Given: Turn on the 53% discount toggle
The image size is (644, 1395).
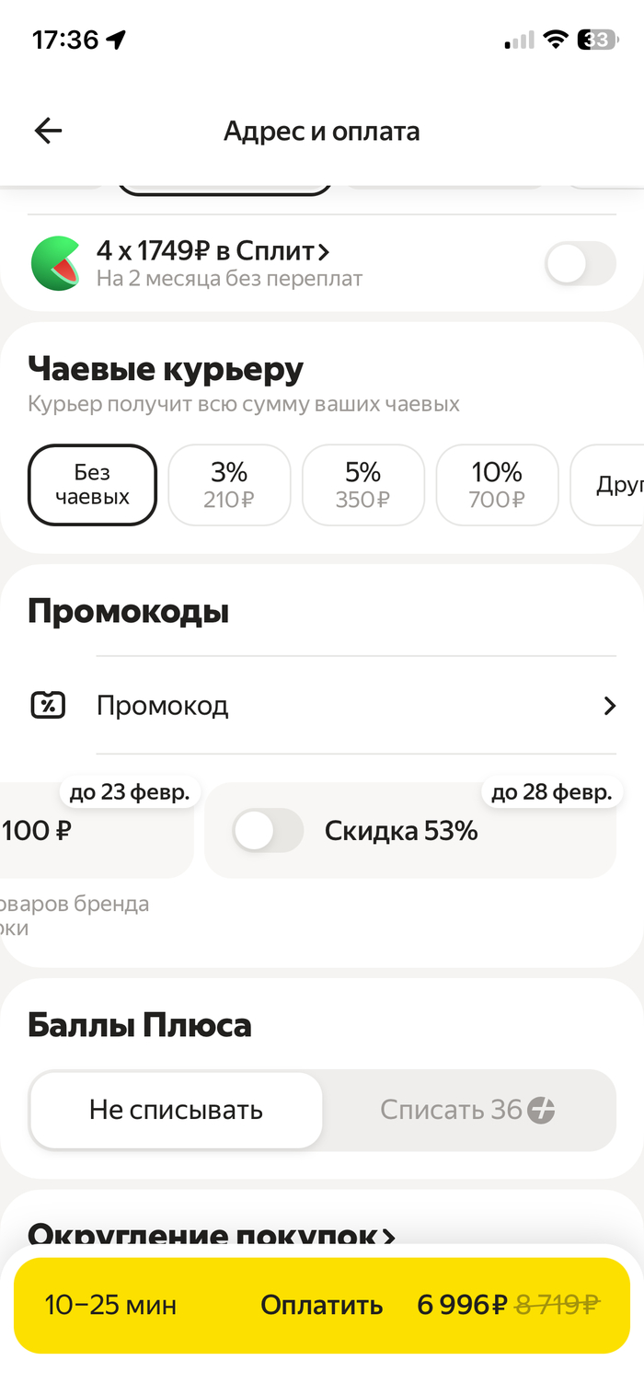Looking at the screenshot, I should point(268,831).
